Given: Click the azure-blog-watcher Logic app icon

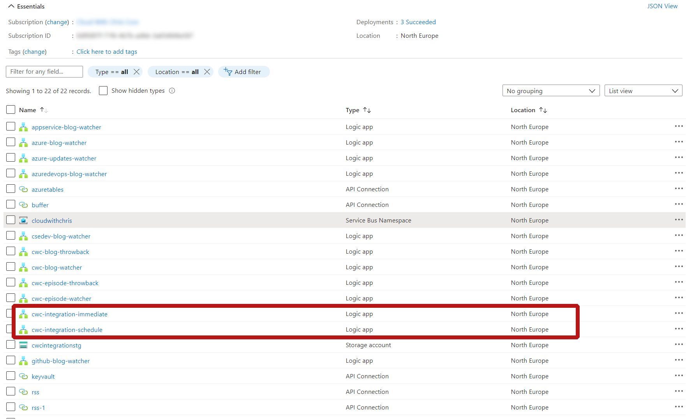Looking at the screenshot, I should point(23,143).
